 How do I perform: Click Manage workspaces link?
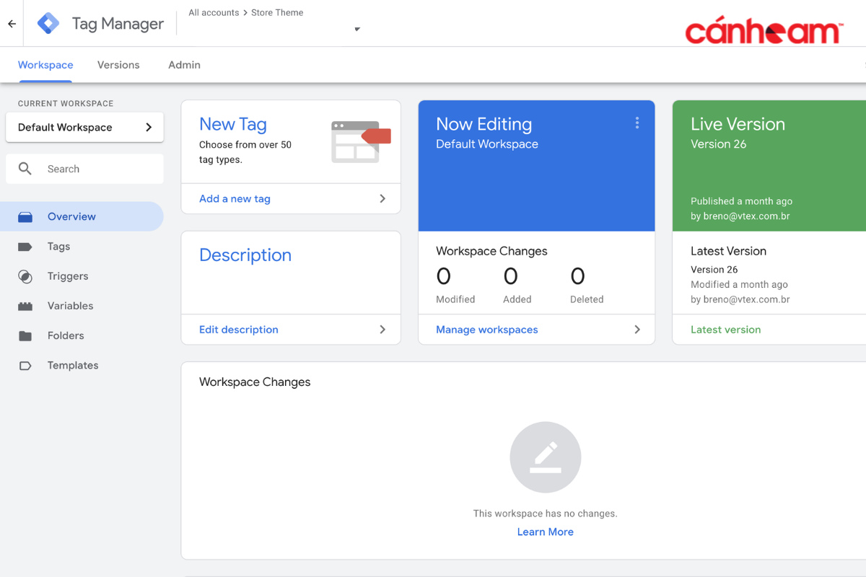pos(487,330)
